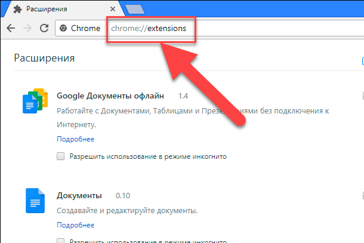Viewport: 364px width, 243px height.
Task: Close the Расширения tab
Action: [113, 9]
